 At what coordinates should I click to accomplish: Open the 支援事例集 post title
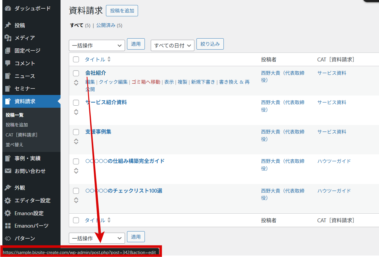[x=98, y=132]
